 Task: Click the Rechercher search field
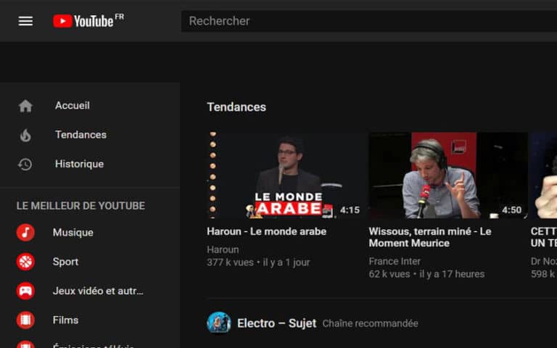368,21
